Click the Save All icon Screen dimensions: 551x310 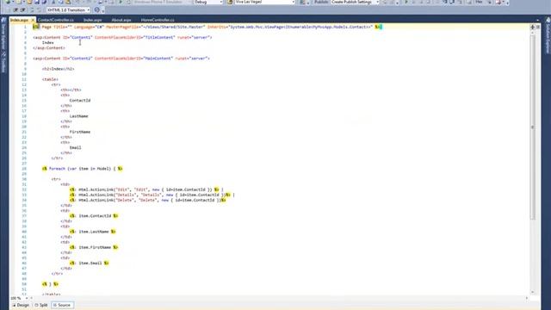(x=44, y=2)
